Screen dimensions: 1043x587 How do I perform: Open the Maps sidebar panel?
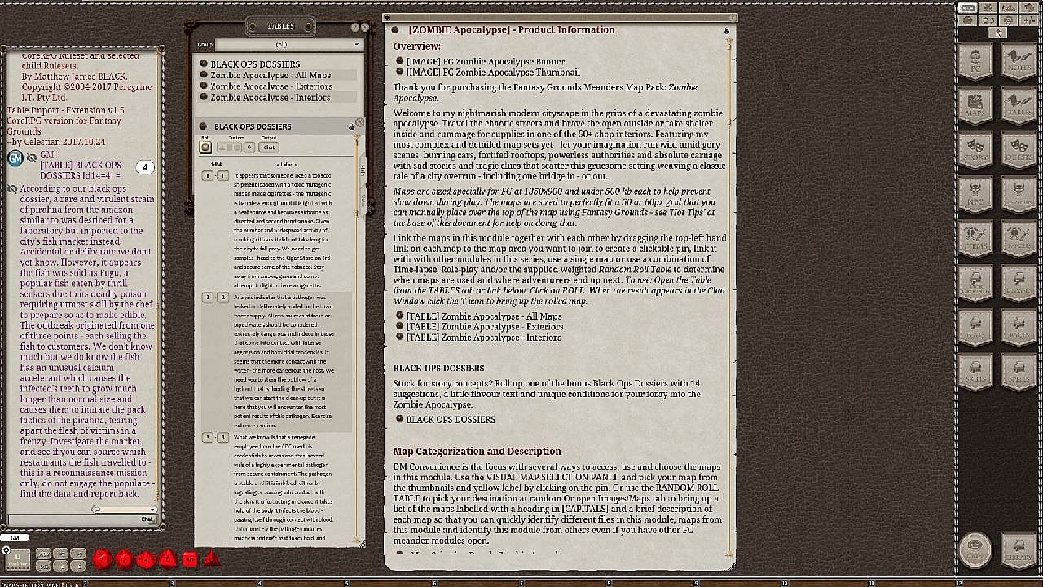975,106
